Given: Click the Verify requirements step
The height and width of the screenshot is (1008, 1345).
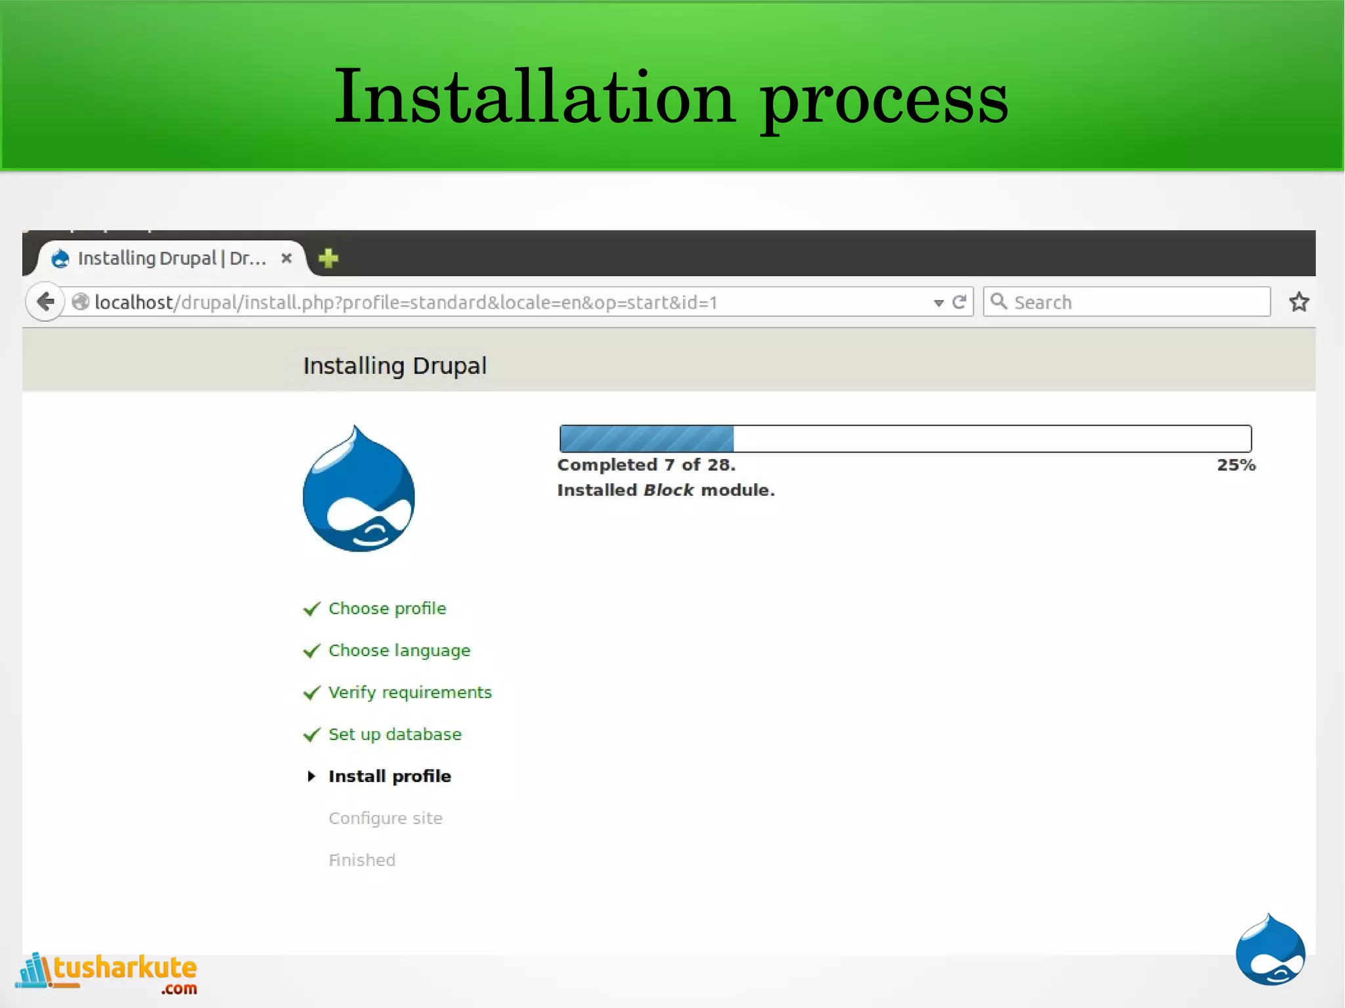Looking at the screenshot, I should pyautogui.click(x=410, y=693).
